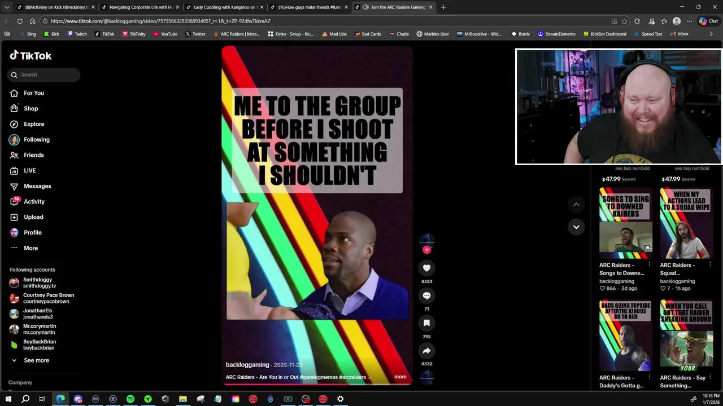Bookmark this page with star icon

pyautogui.click(x=624, y=21)
